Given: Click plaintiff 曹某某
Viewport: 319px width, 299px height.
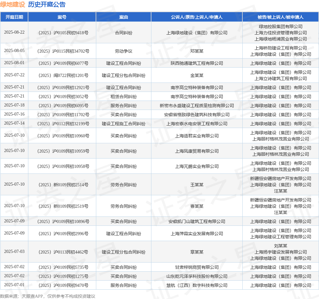Looking at the screenshot, I should (x=197, y=206).
